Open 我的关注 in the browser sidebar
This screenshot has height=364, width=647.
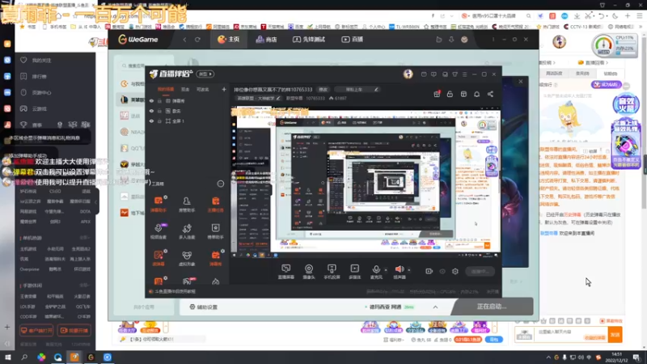[36, 60]
